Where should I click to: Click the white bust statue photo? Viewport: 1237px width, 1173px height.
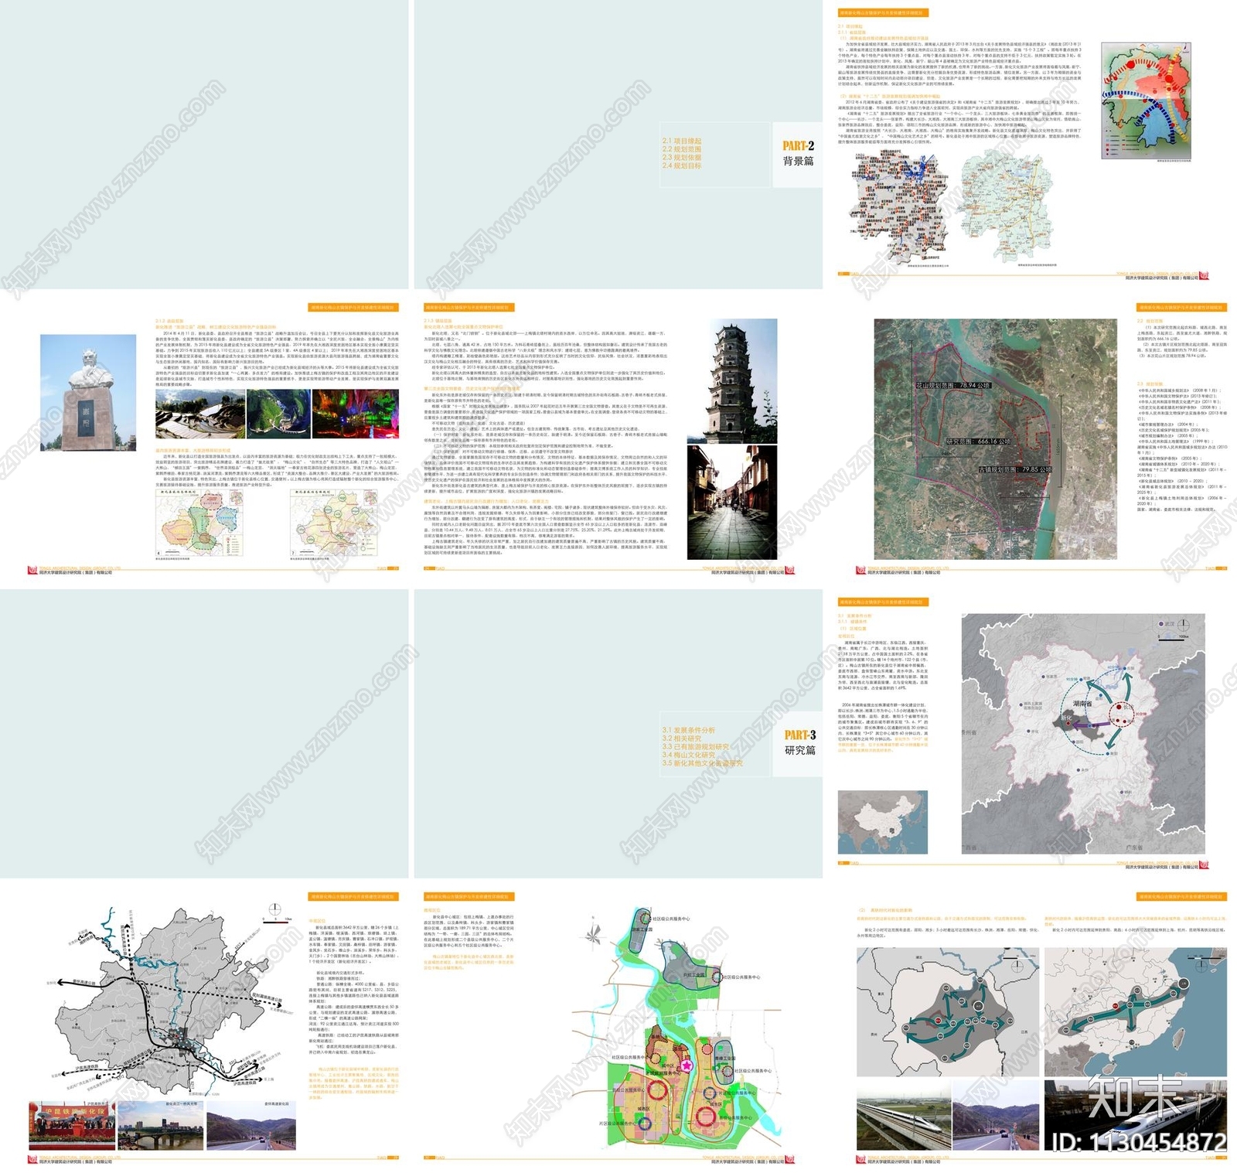pos(88,393)
